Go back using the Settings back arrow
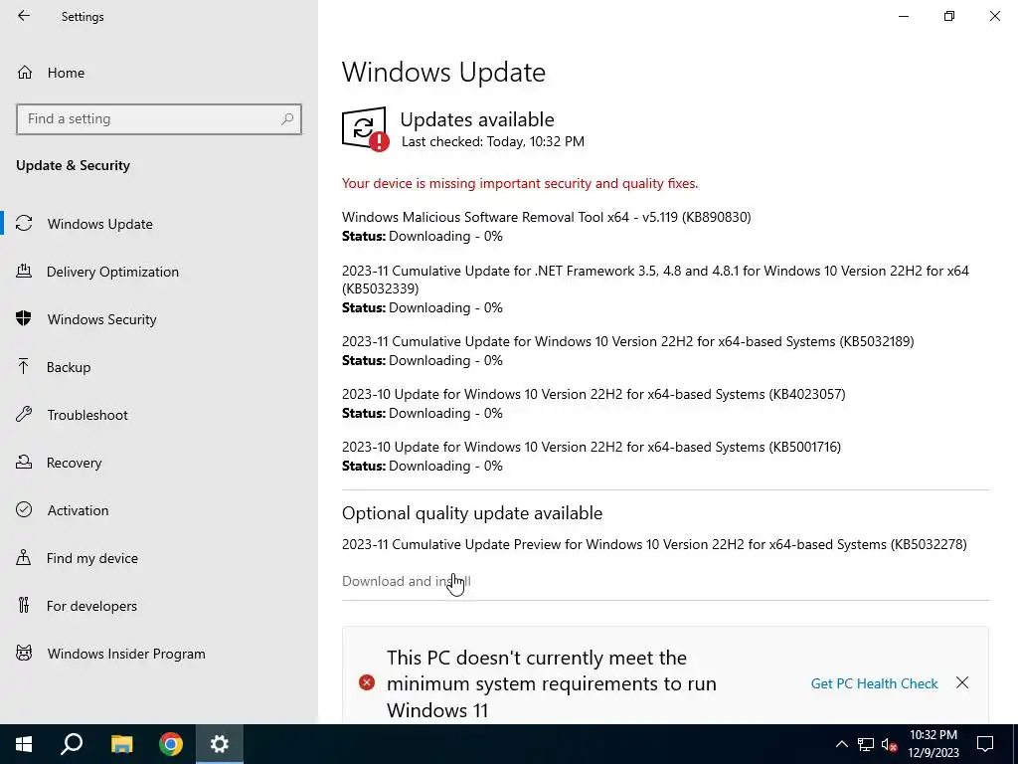Screen dimensions: 1018x764 point(24,16)
